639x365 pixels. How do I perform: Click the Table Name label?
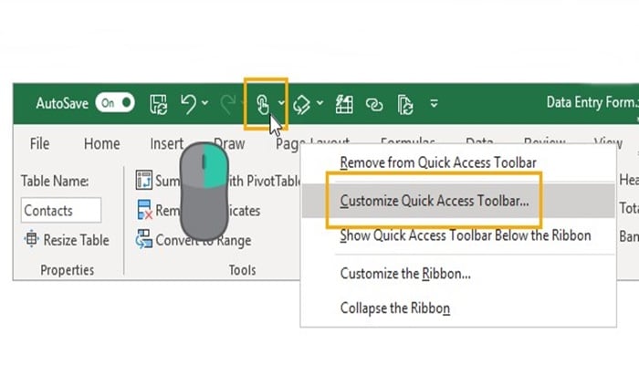(55, 181)
